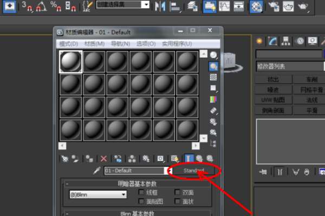Open the (B)Blinn shader type dropdown
Image resolution: width=325 pixels, height=216 pixels.
click(x=98, y=194)
